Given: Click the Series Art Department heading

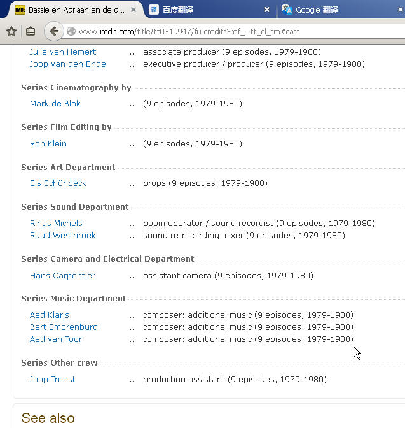Looking at the screenshot, I should [x=68, y=167].
